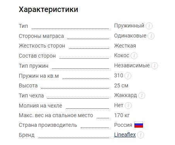Viewport: 175px width, 145px height.
Task: Click info icon next to Нет
Action: [x=128, y=106]
